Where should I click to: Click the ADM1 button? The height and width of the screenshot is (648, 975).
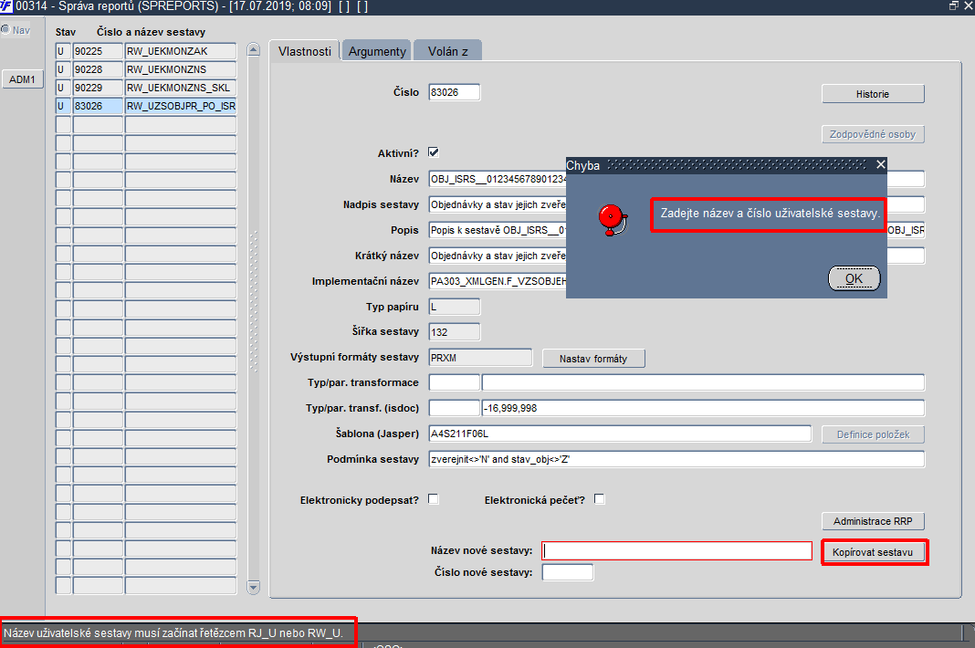pos(23,79)
